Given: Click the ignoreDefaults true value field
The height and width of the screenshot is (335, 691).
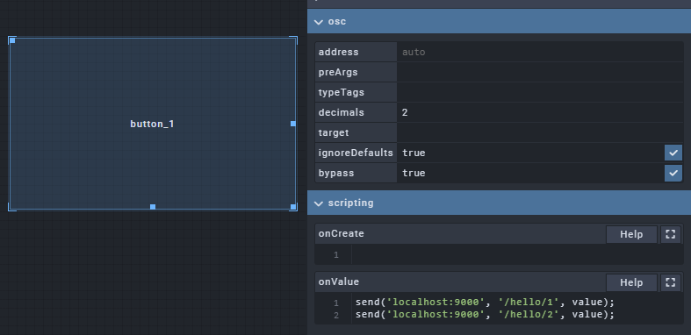Looking at the screenshot, I should [530, 153].
